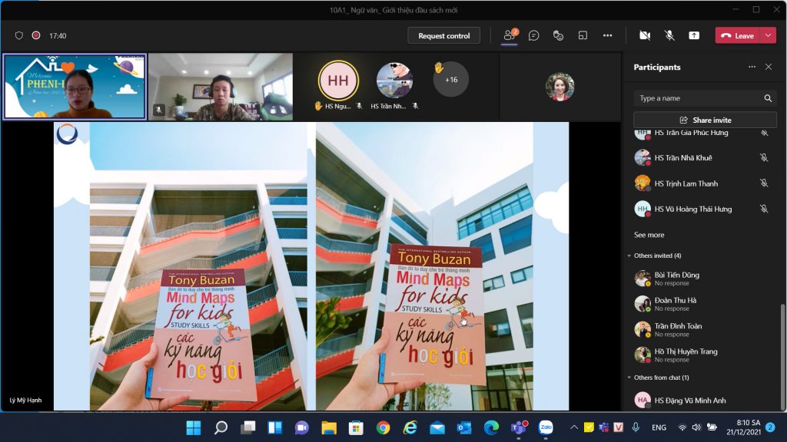Open the Mail app on taskbar

coord(437,427)
